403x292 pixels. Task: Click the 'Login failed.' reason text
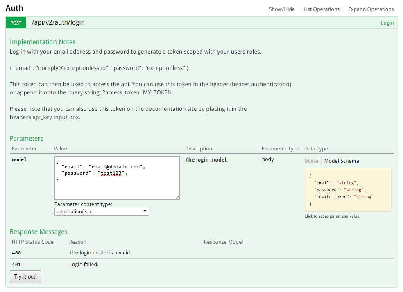point(84,264)
